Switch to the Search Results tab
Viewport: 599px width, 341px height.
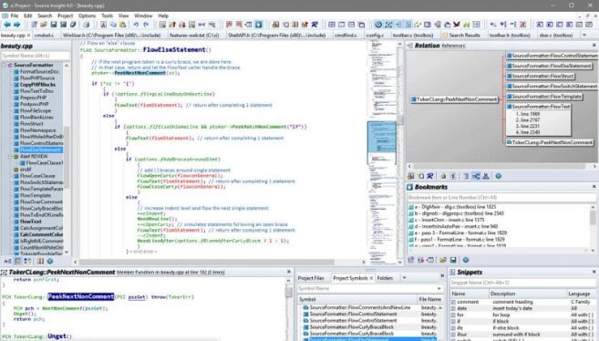click(461, 36)
